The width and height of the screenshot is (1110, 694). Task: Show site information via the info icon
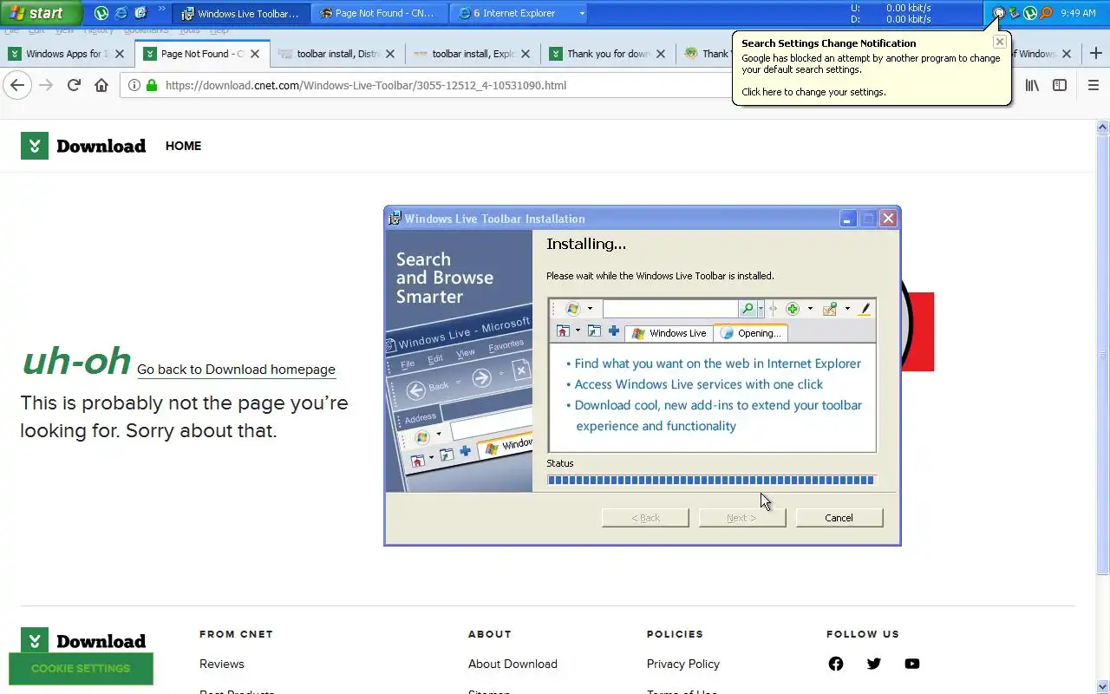tap(134, 86)
